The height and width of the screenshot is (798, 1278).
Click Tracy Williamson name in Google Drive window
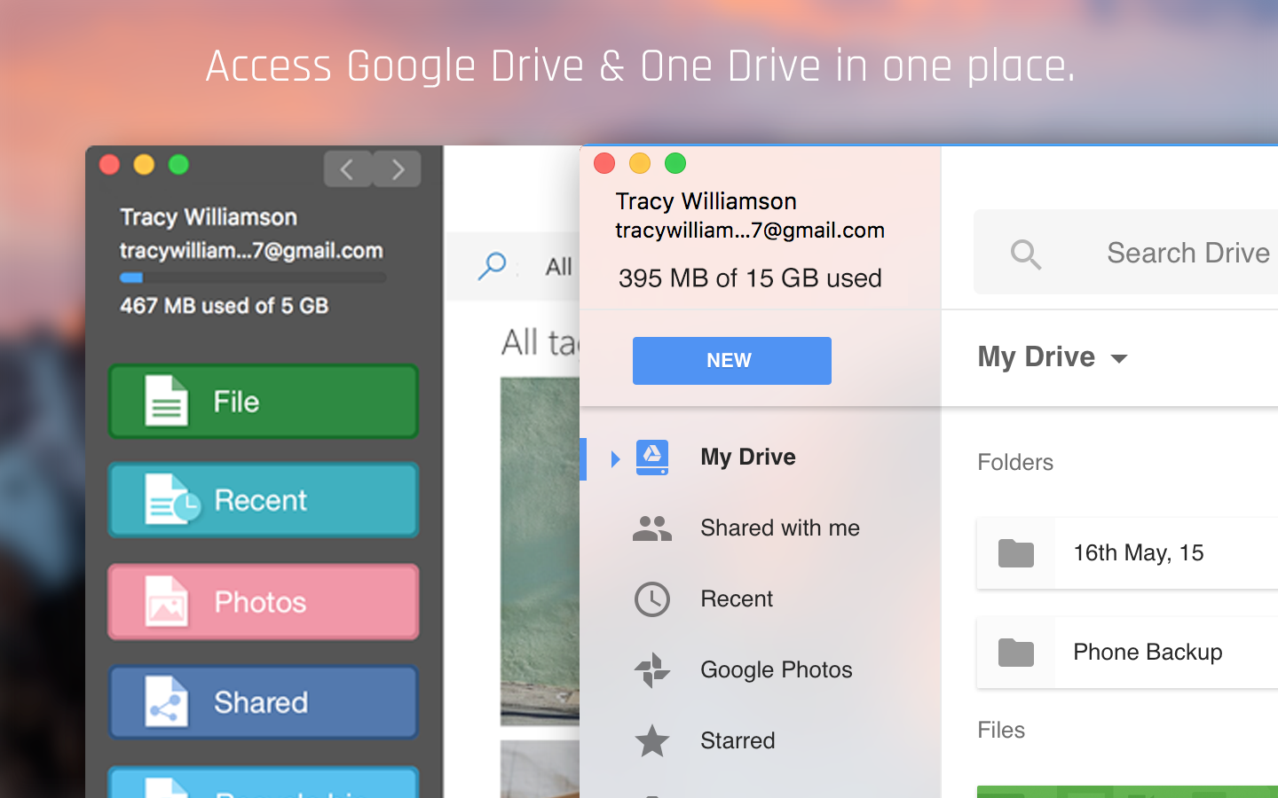(706, 201)
